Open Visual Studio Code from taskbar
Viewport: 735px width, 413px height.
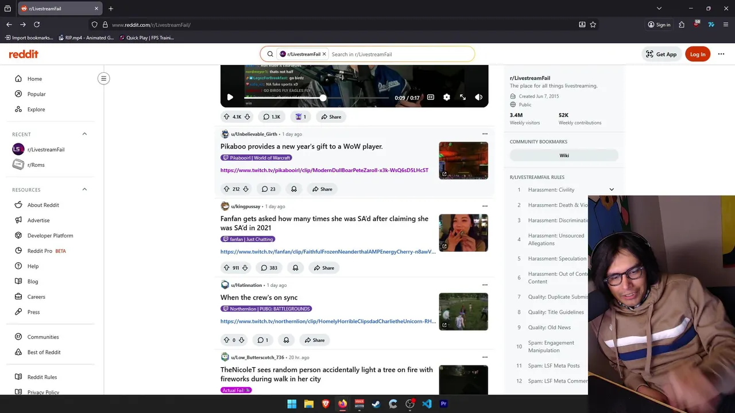point(427,404)
